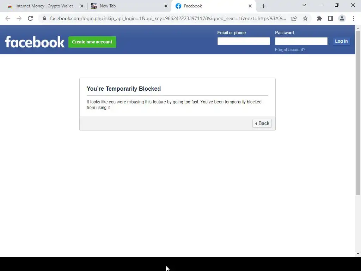Toggle the browser side panel
This screenshot has height=271, width=361.
pos(331,18)
